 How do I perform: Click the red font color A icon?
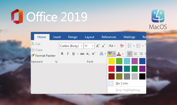click(x=119, y=54)
